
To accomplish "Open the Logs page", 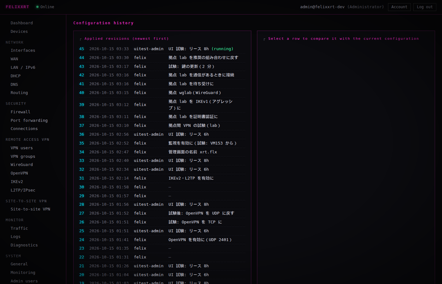I will [x=16, y=237].
